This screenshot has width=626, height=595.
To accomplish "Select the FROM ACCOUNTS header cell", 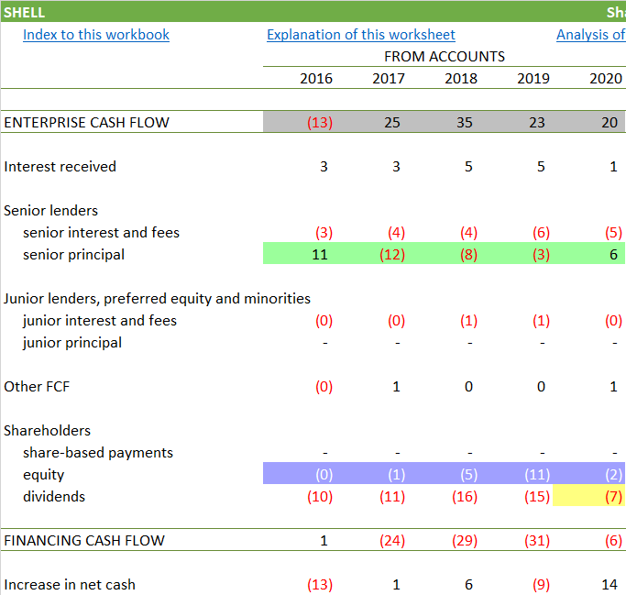I will click(445, 57).
